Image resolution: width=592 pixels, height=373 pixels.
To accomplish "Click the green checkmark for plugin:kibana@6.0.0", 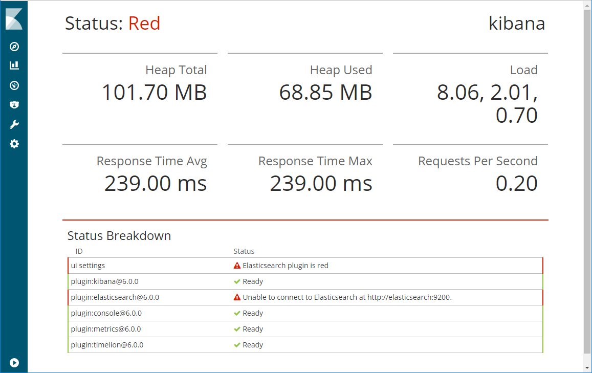I will [x=237, y=281].
